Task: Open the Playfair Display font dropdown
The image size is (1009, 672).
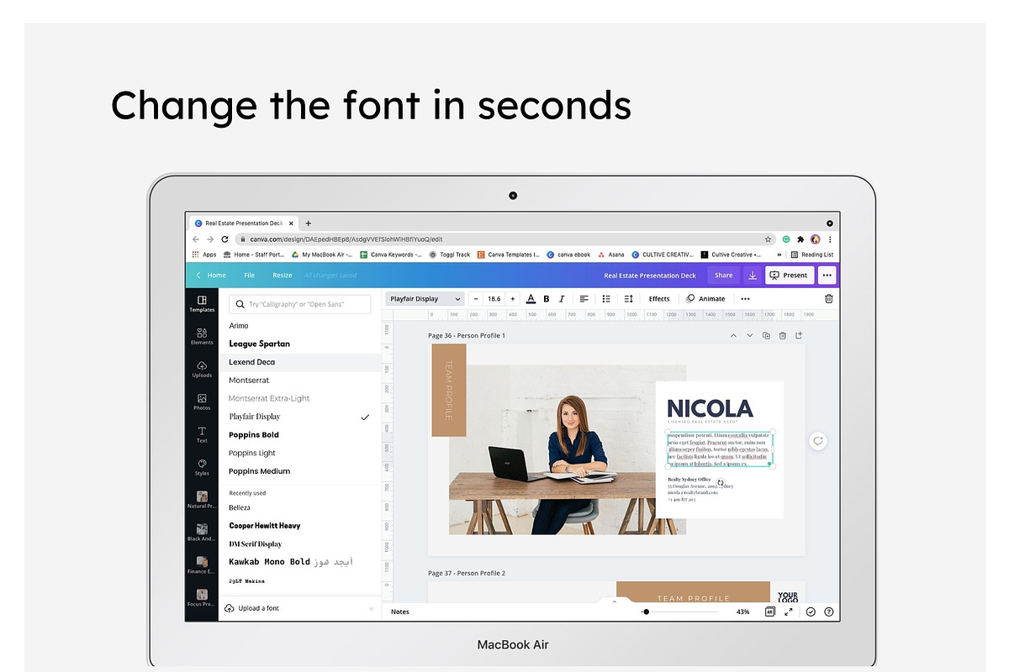Action: pyautogui.click(x=425, y=298)
